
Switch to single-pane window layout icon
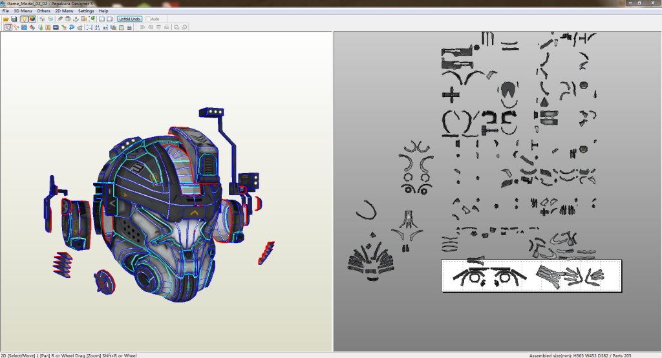pyautogui.click(x=110, y=19)
